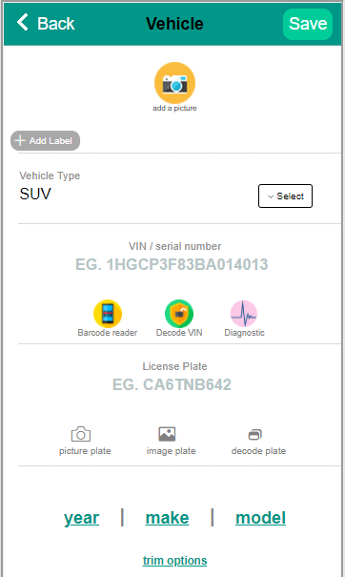The image size is (345, 577).
Task: Open the trim options link
Action: click(174, 561)
